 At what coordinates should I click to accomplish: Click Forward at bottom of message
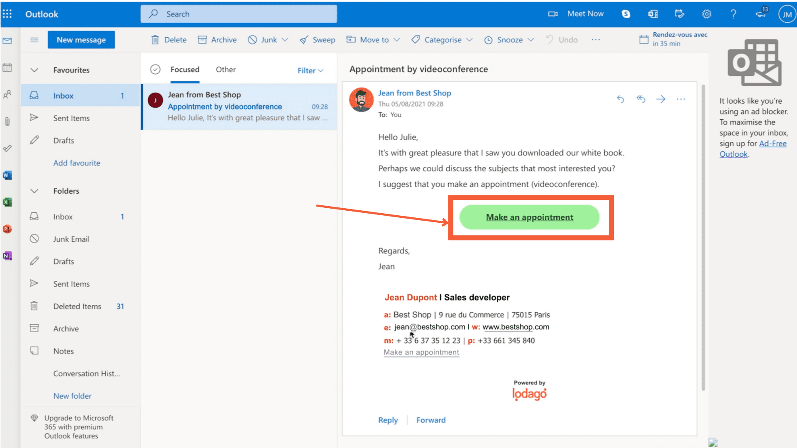coord(431,420)
